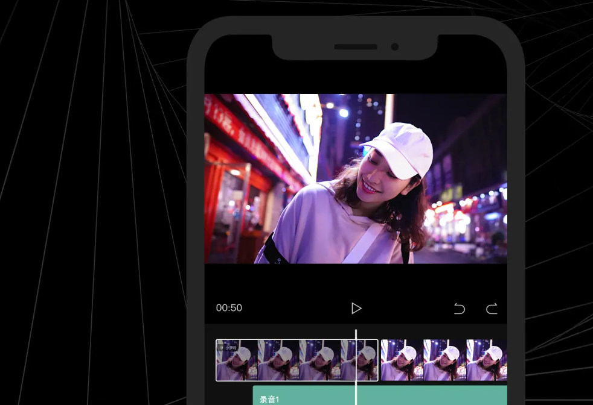Select the unselected video clip after the outlined one
The width and height of the screenshot is (593, 405).
[x=444, y=360]
